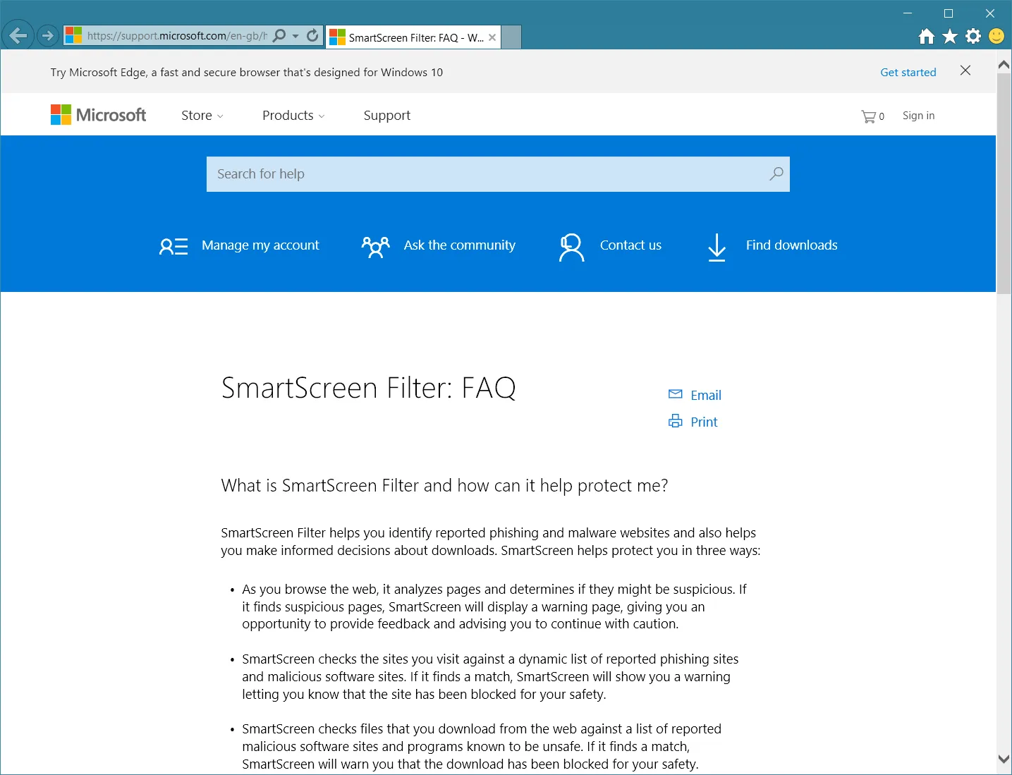Open favorites via the star icon
The width and height of the screenshot is (1012, 775).
coord(949,36)
